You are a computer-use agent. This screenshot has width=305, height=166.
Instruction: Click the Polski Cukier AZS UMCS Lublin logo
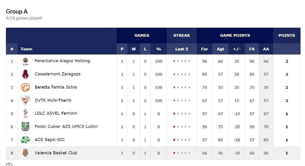[26, 127]
